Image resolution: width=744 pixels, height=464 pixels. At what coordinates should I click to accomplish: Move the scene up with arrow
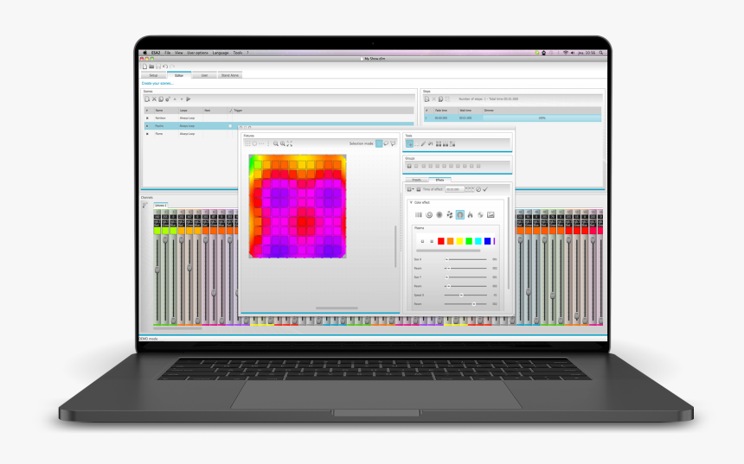pos(175,99)
